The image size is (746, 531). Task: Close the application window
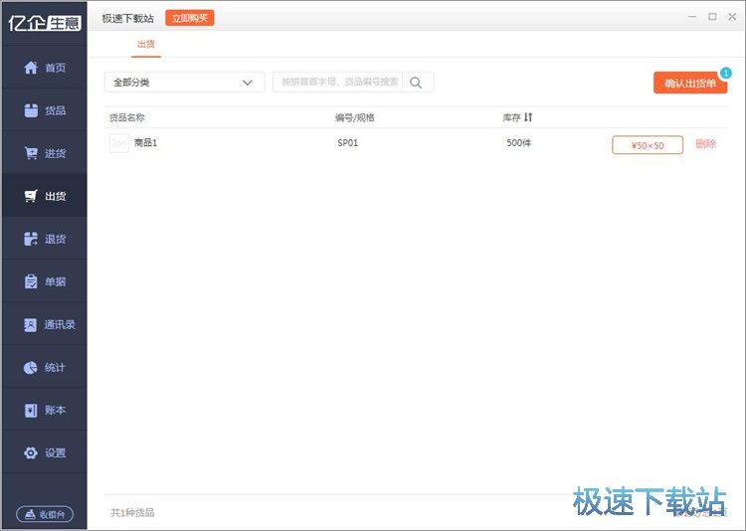click(x=732, y=17)
